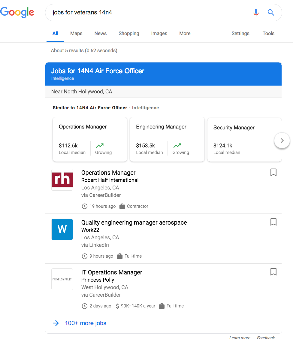Switch to the Images tab
This screenshot has height=342, width=293.
pyautogui.click(x=159, y=34)
